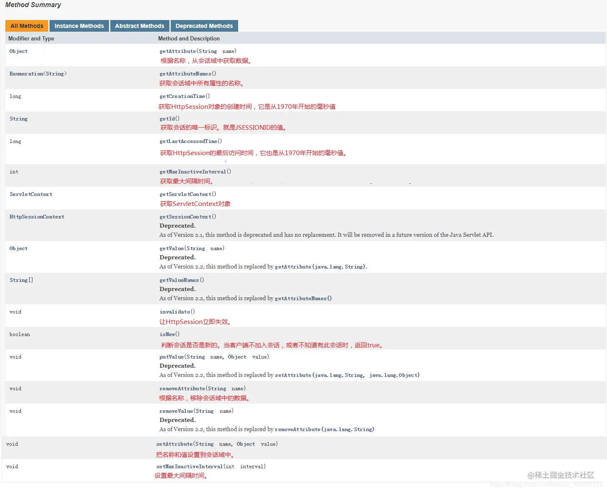
Task: Open getAttributeNames() replacement link in getValueNames row
Action: [303, 299]
